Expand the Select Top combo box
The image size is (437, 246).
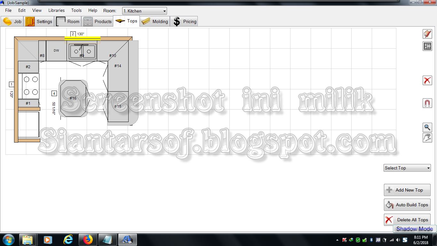(407, 168)
